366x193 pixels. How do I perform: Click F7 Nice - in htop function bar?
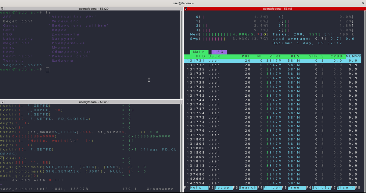pos(342,188)
